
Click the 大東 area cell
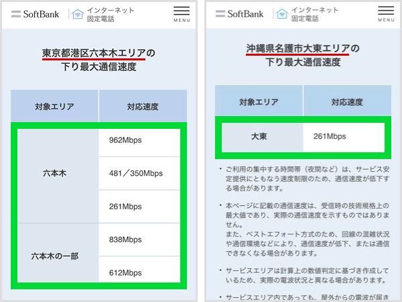[259, 136]
